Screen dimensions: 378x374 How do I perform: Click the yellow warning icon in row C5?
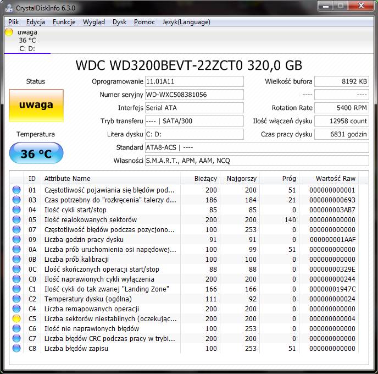click(x=16, y=318)
